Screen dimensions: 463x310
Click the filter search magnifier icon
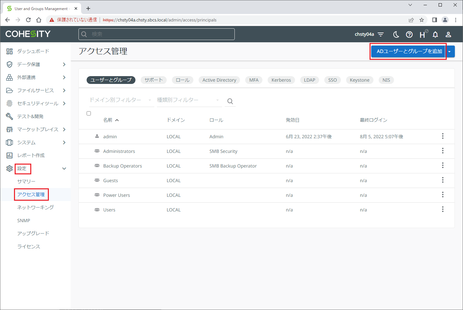tap(230, 101)
